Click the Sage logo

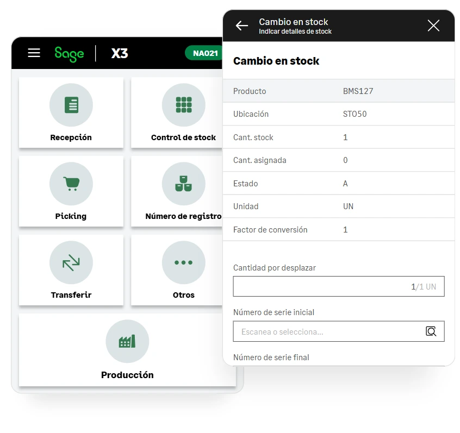[x=69, y=54]
